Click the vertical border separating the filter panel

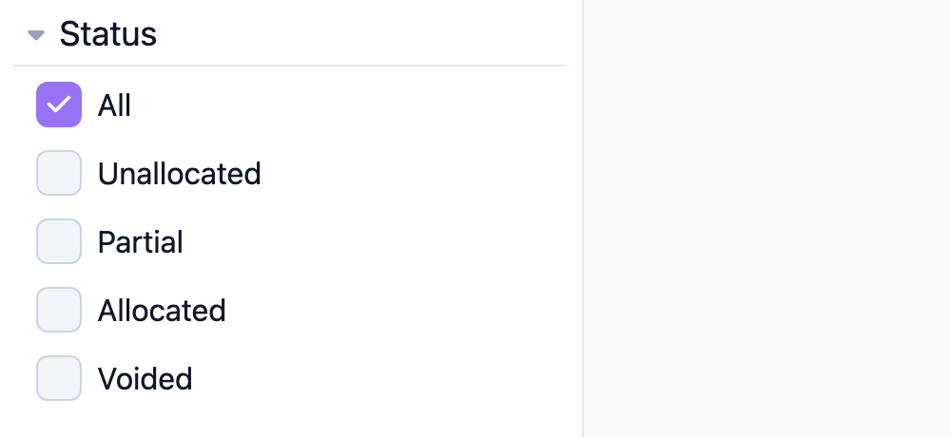point(583,218)
